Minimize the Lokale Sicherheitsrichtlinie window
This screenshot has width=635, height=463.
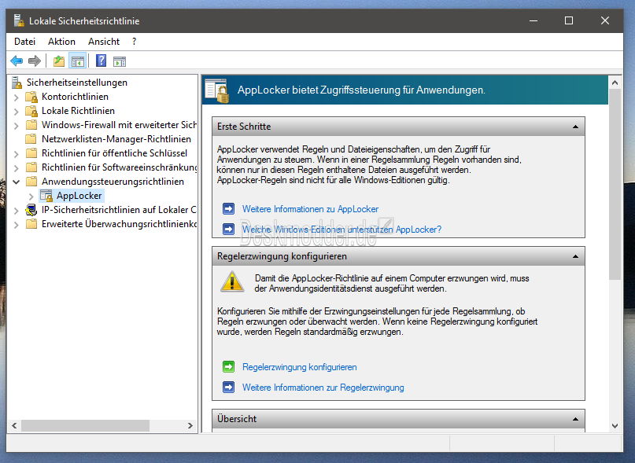(x=533, y=20)
